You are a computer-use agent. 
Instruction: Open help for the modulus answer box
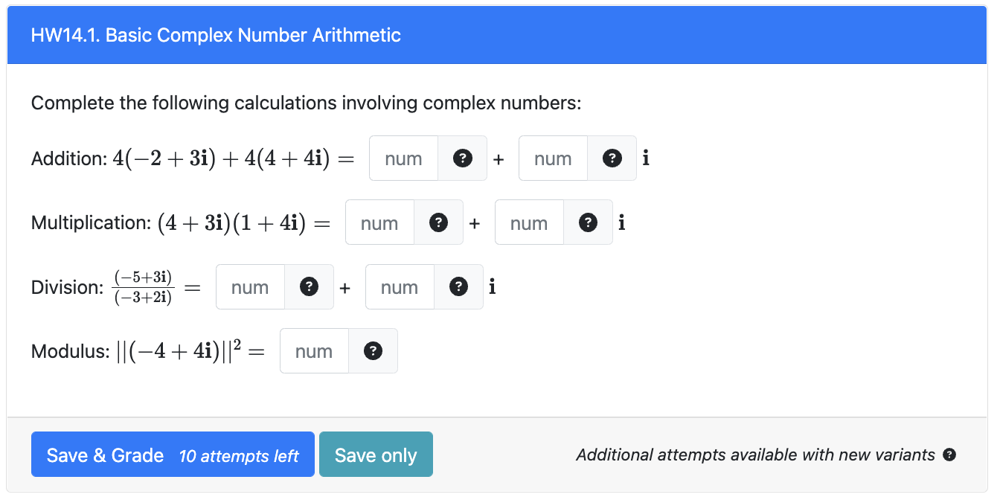(x=373, y=350)
